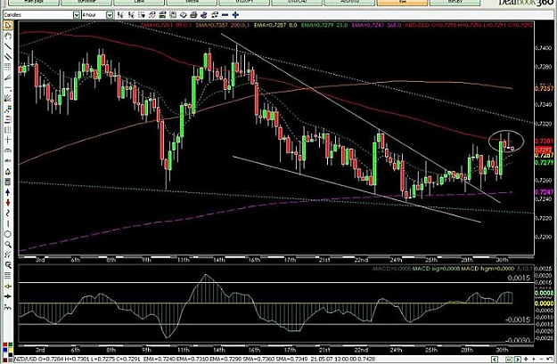The image size is (557, 364).
Task: Select the arrow pointer tool
Action: click(x=7, y=26)
